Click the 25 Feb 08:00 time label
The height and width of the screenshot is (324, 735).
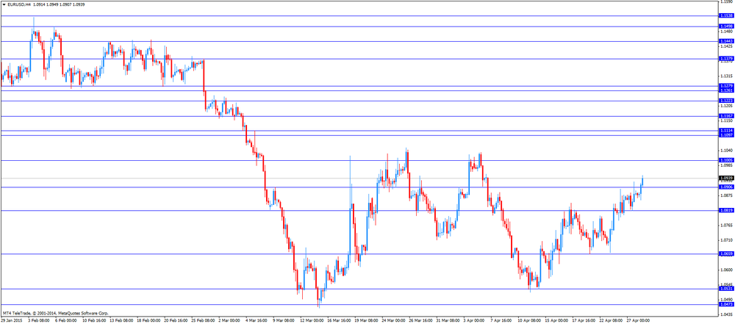coord(204,320)
